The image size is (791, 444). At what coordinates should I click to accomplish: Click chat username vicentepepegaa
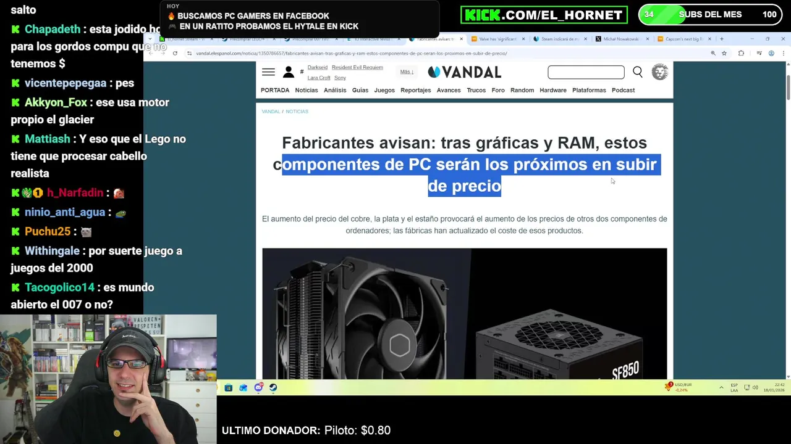point(65,83)
